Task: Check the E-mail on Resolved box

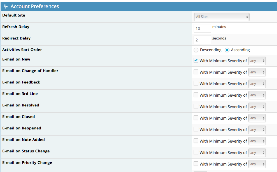Action: tap(196, 106)
